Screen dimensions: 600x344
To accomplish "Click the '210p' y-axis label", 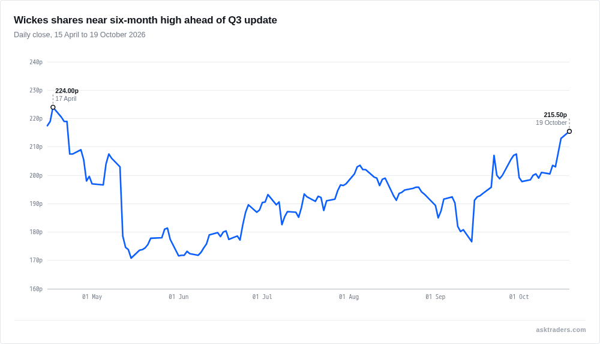I will click(x=36, y=146).
